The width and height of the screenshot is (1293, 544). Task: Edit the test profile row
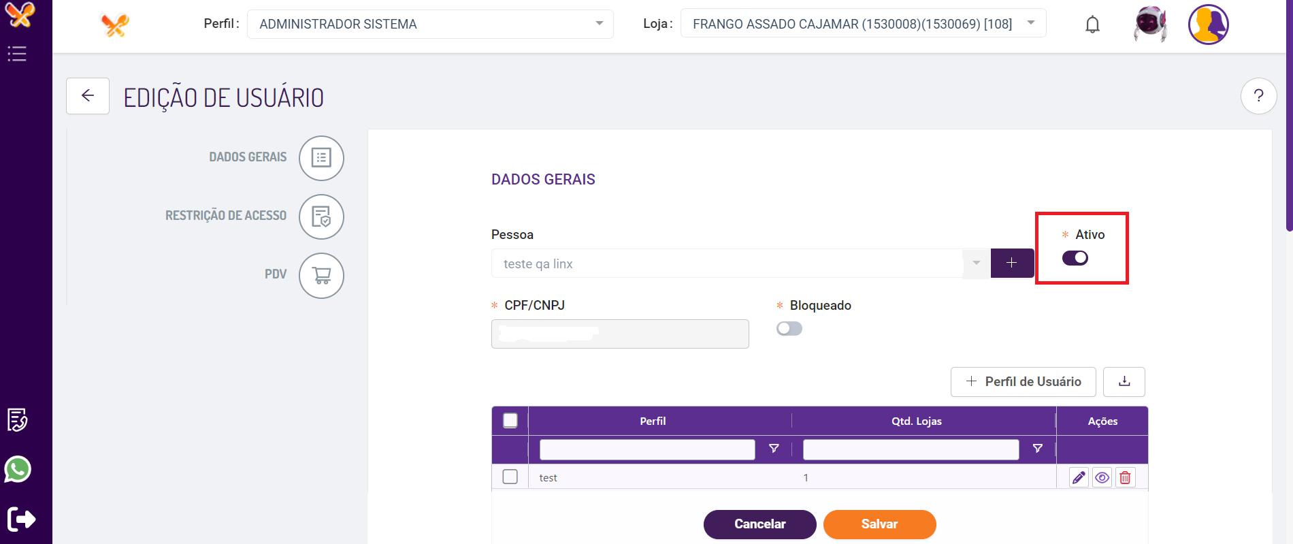1079,478
